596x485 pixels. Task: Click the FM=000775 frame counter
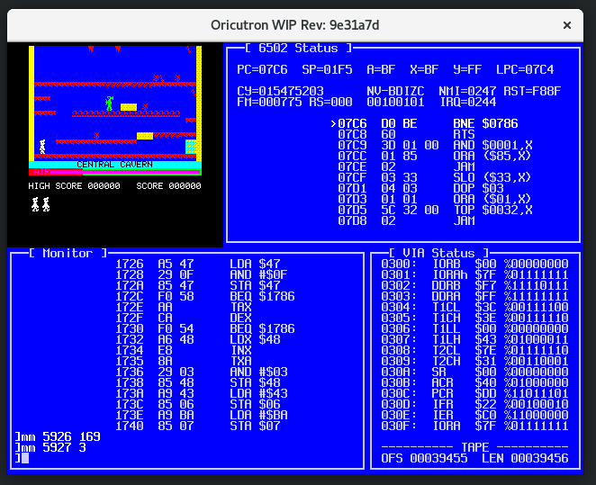coord(269,102)
